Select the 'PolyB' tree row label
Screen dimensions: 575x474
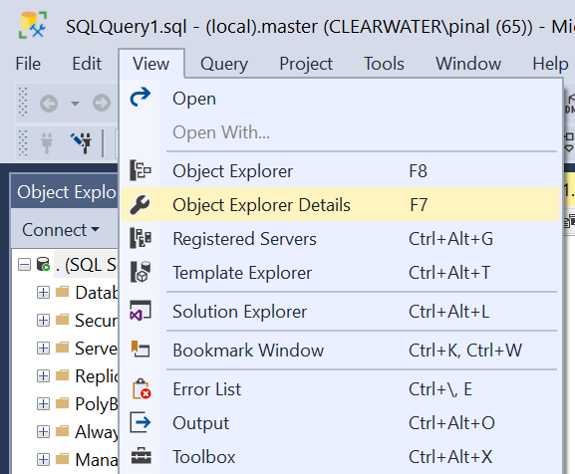tap(97, 404)
